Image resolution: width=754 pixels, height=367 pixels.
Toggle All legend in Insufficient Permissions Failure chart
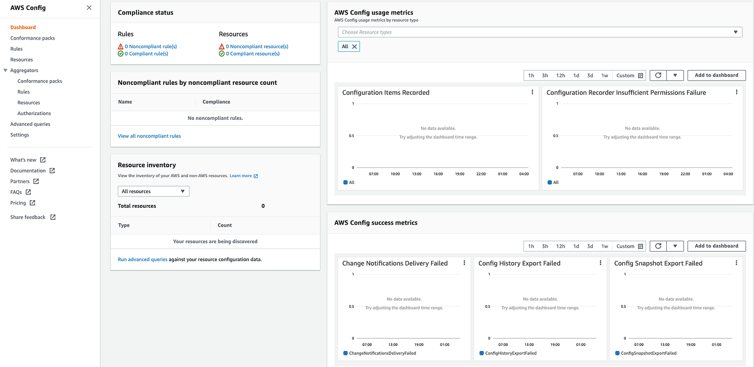pyautogui.click(x=553, y=182)
